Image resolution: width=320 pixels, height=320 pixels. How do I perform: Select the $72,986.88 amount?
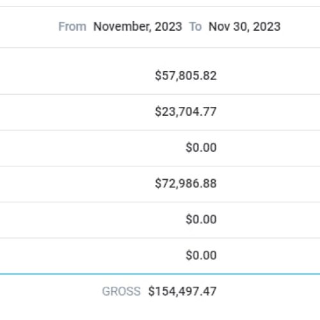(186, 184)
